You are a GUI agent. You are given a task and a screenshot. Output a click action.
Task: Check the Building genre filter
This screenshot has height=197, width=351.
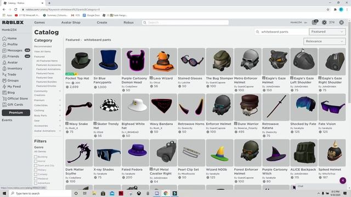point(36,157)
